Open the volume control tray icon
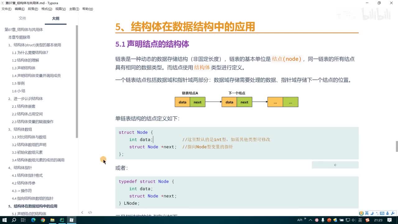Viewport: 398px width, 224px height. pyautogui.click(x=353, y=220)
